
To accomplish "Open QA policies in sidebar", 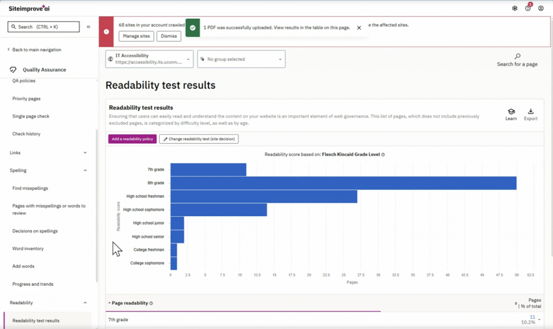I will pyautogui.click(x=24, y=81).
